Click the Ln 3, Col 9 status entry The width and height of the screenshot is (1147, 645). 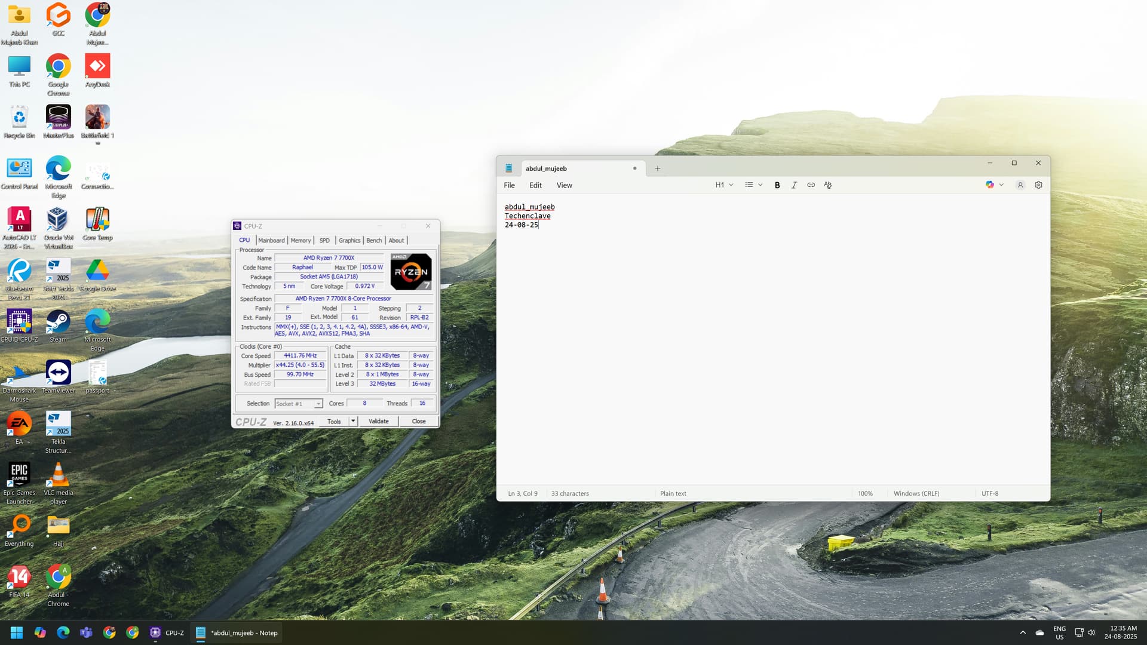[523, 493]
